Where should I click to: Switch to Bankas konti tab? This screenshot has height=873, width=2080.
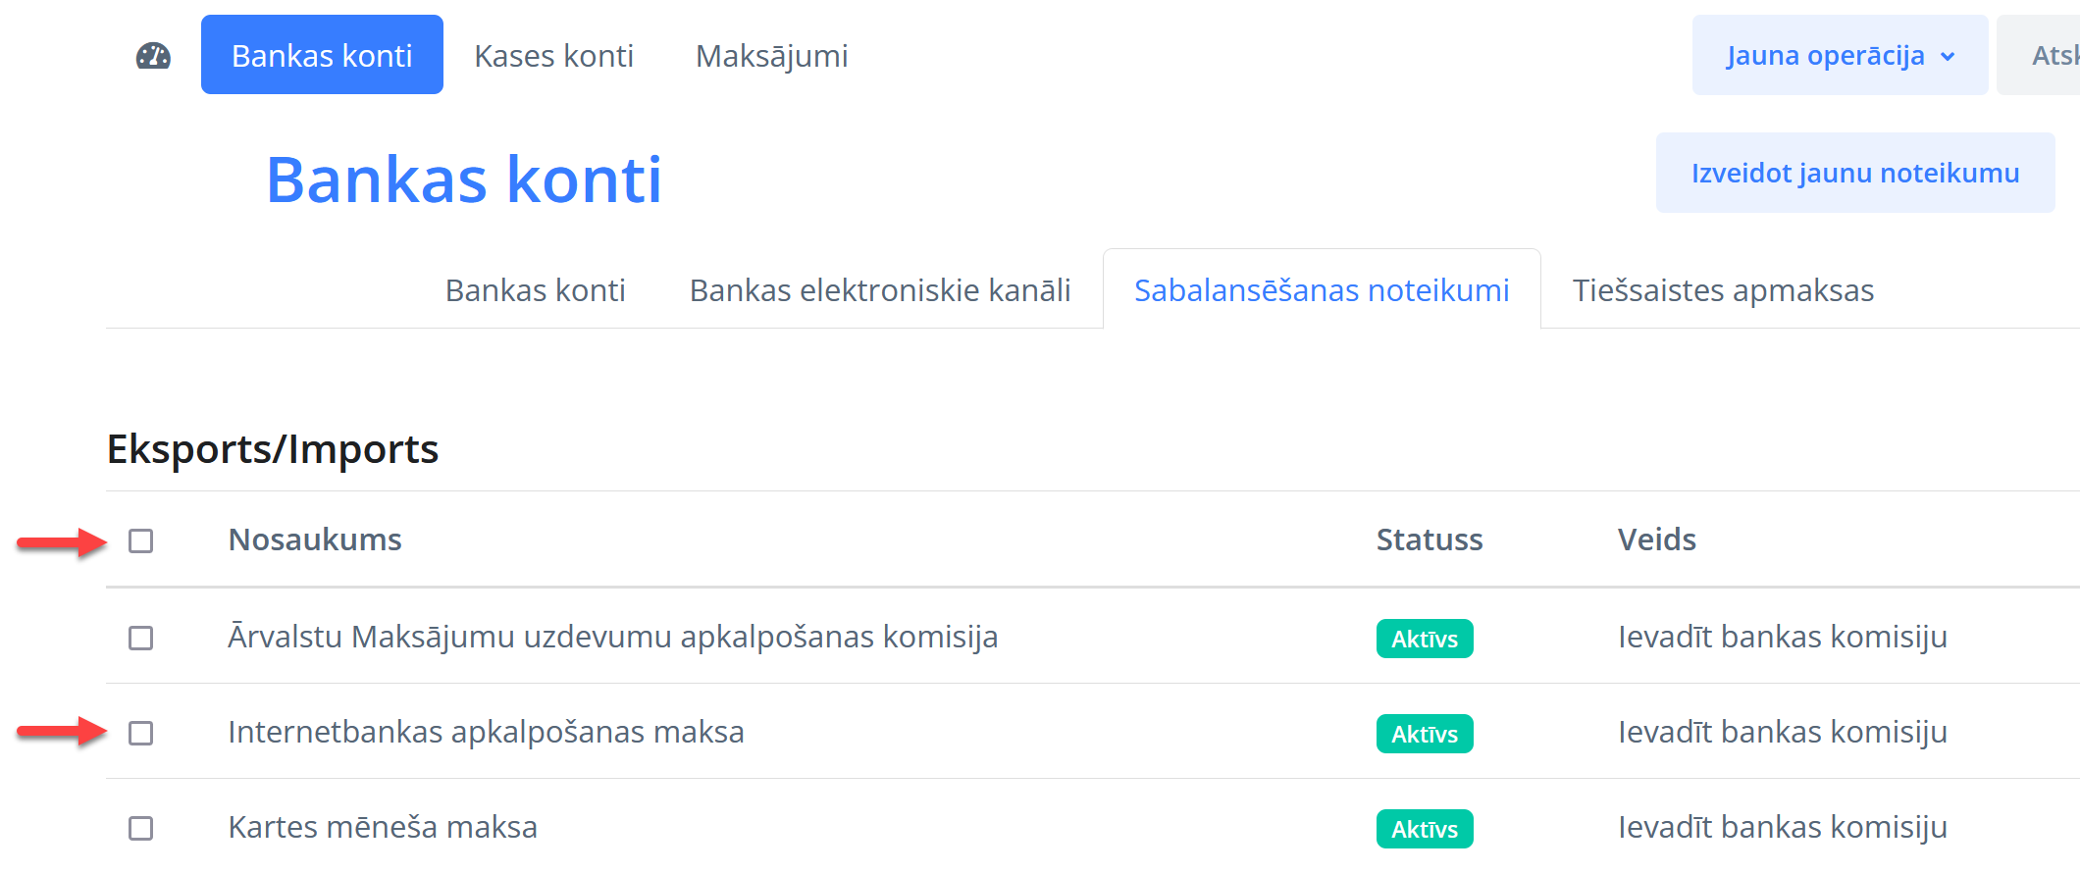click(x=535, y=290)
